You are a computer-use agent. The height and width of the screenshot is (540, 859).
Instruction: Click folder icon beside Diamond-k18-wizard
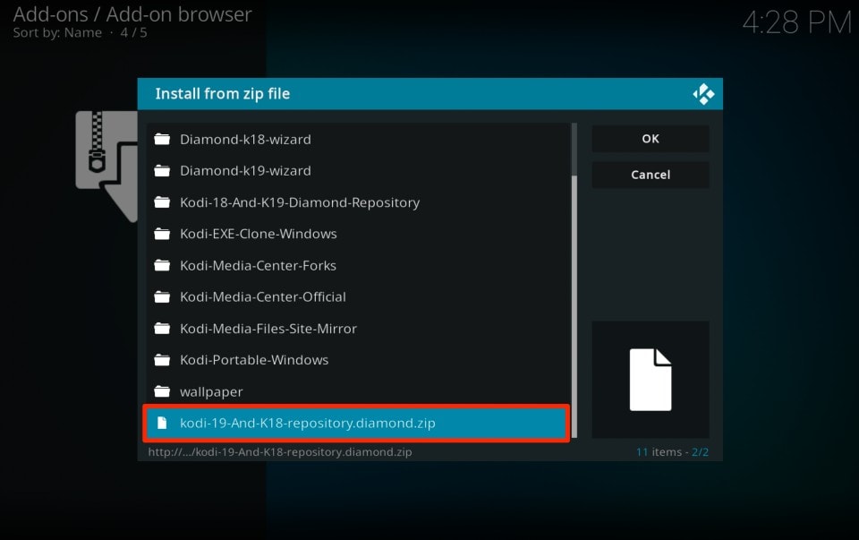162,139
